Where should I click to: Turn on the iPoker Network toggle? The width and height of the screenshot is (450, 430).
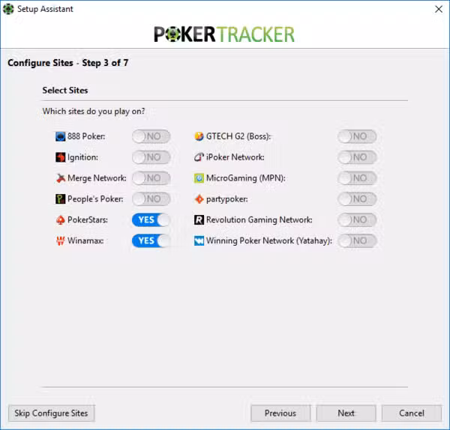pos(357,157)
